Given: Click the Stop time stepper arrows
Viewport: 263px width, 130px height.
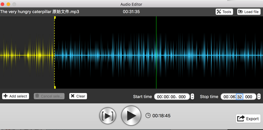Looking at the screenshot, I should pyautogui.click(x=259, y=97).
